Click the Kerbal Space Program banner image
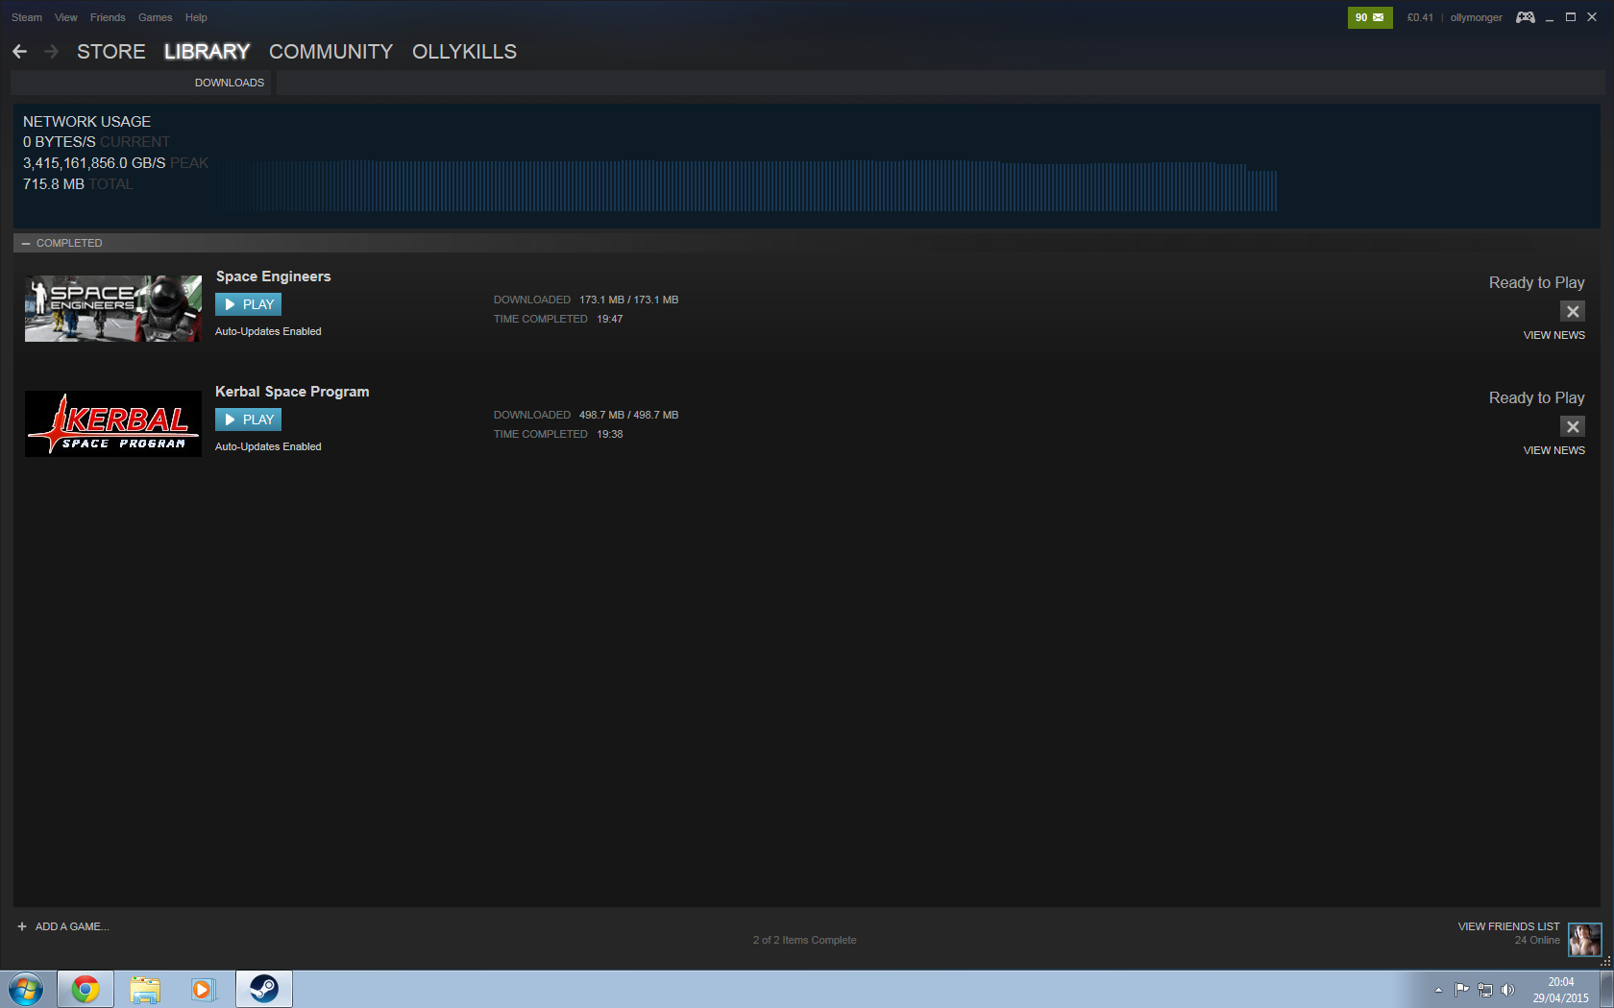1614x1008 pixels. click(113, 424)
